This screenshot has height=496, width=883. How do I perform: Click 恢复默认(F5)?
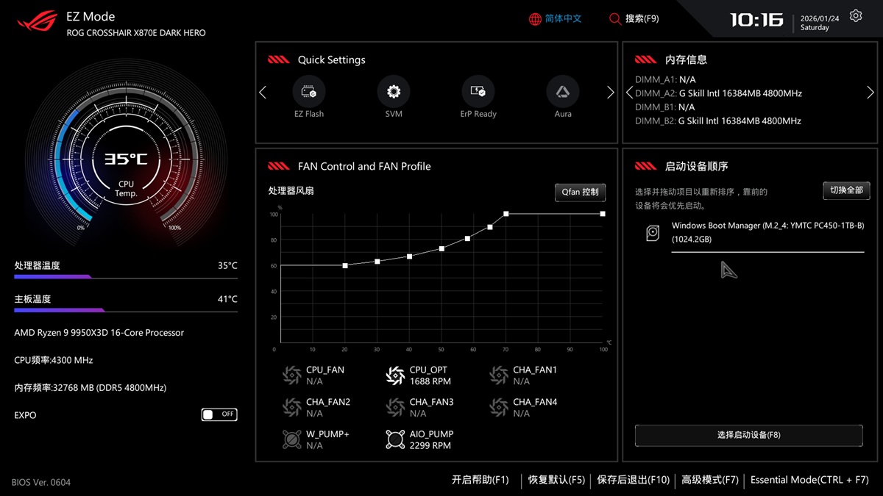(x=556, y=480)
